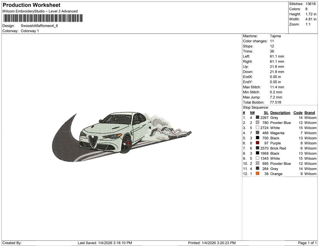Viewport: 319px width, 246px height.
Task: Select the Brand column header
Action: pyautogui.click(x=309, y=112)
